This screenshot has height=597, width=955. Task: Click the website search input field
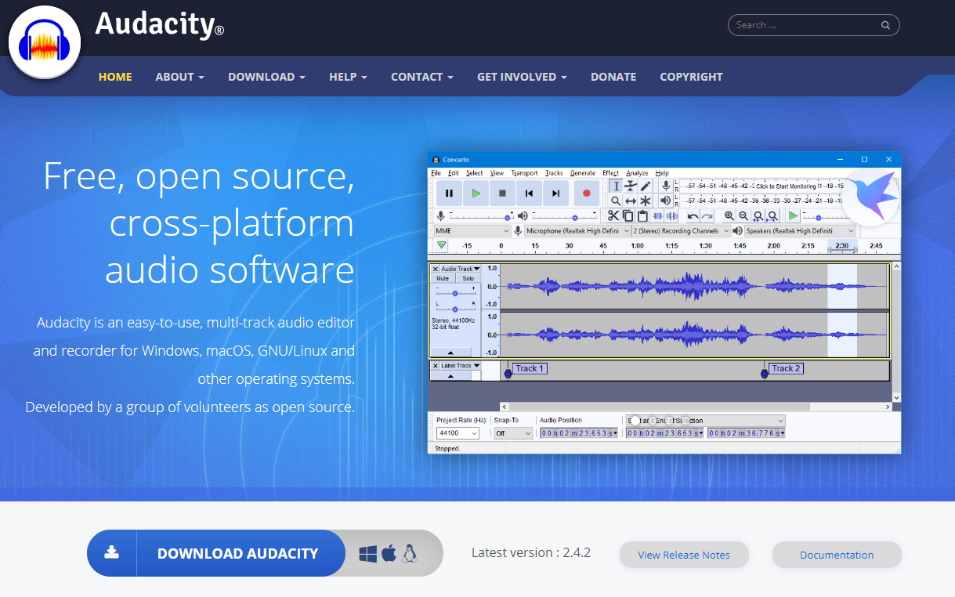pos(814,25)
